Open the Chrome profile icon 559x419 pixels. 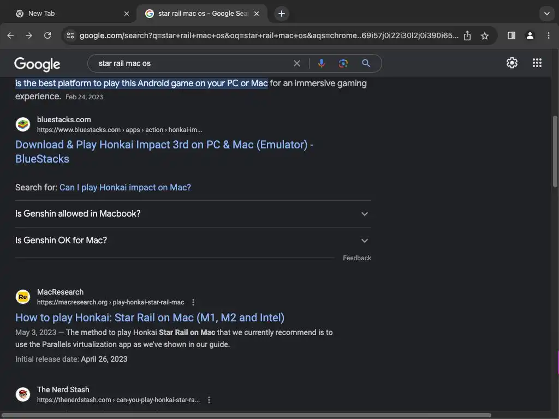pyautogui.click(x=530, y=35)
